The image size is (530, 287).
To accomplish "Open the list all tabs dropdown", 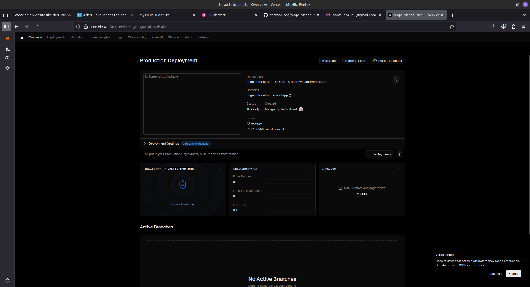I will (524, 15).
